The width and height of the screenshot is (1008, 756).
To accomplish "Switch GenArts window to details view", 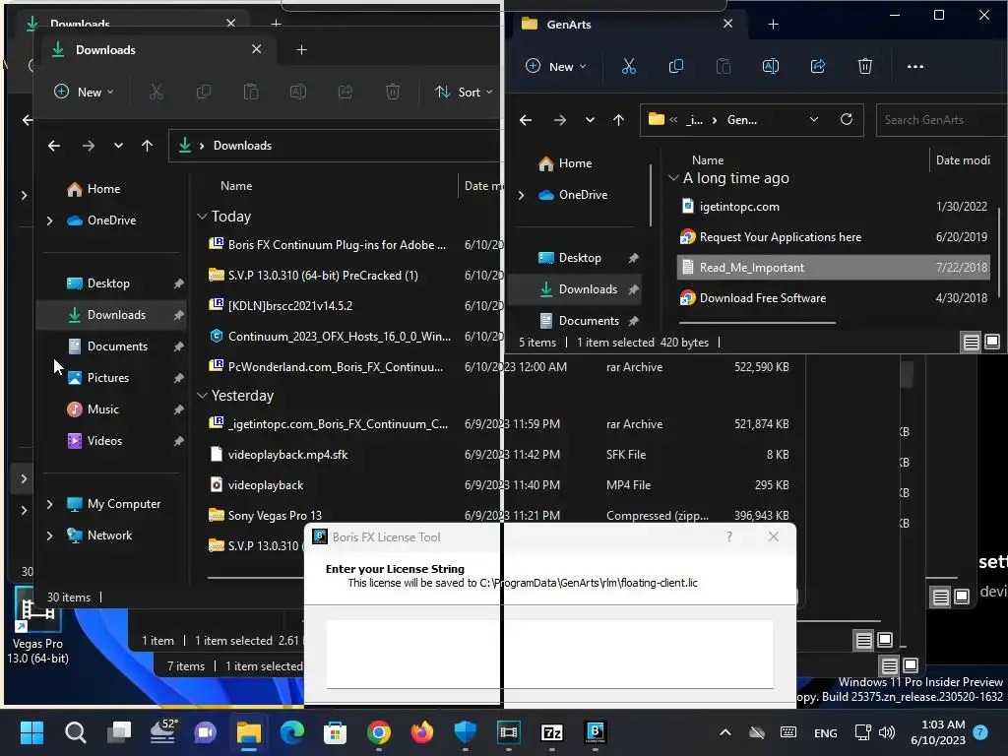I will click(x=971, y=342).
